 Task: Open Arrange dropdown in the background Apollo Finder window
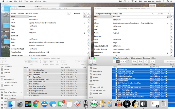click(x=46, y=62)
